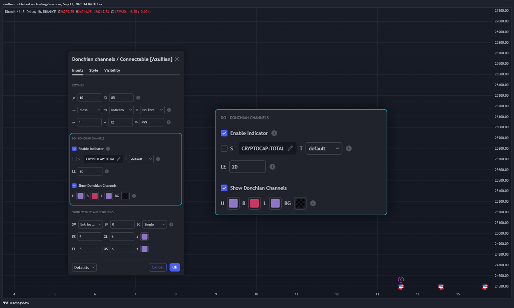The height and width of the screenshot is (308, 514).
Task: Open the 'close' source dropdown
Action: 90,110
